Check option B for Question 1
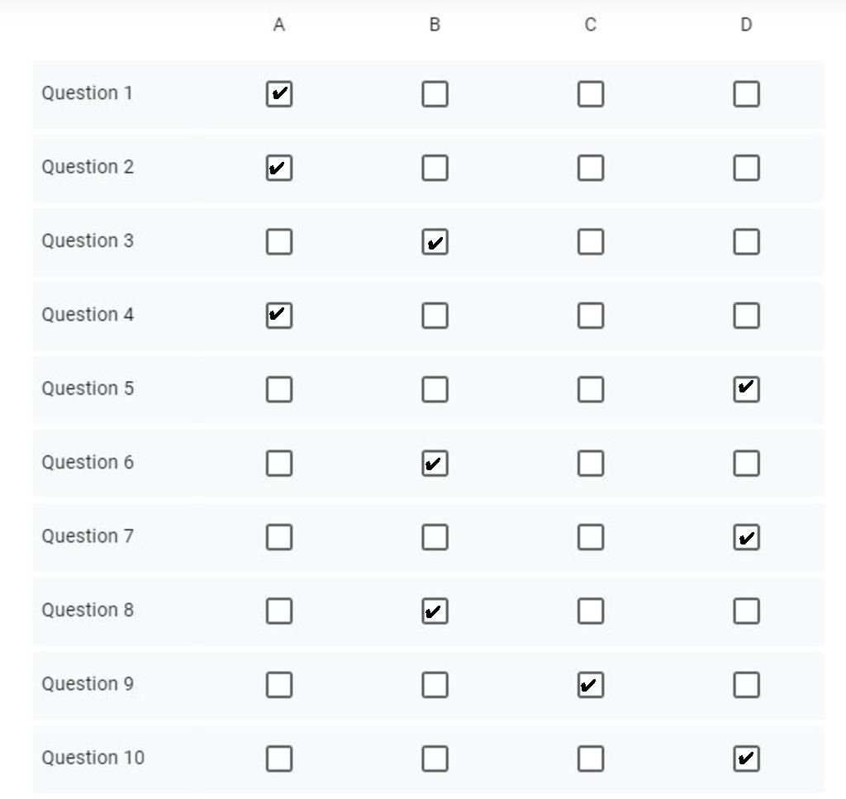This screenshot has height=799, width=846. (x=435, y=94)
